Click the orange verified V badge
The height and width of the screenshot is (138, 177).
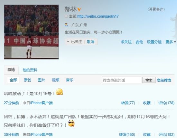click(x=79, y=9)
